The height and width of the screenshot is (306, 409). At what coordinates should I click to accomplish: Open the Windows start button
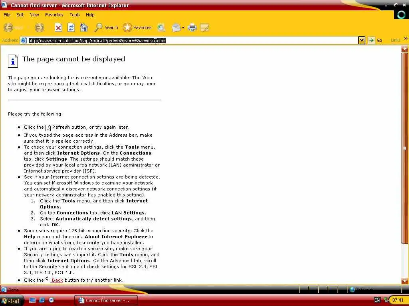tap(11, 300)
